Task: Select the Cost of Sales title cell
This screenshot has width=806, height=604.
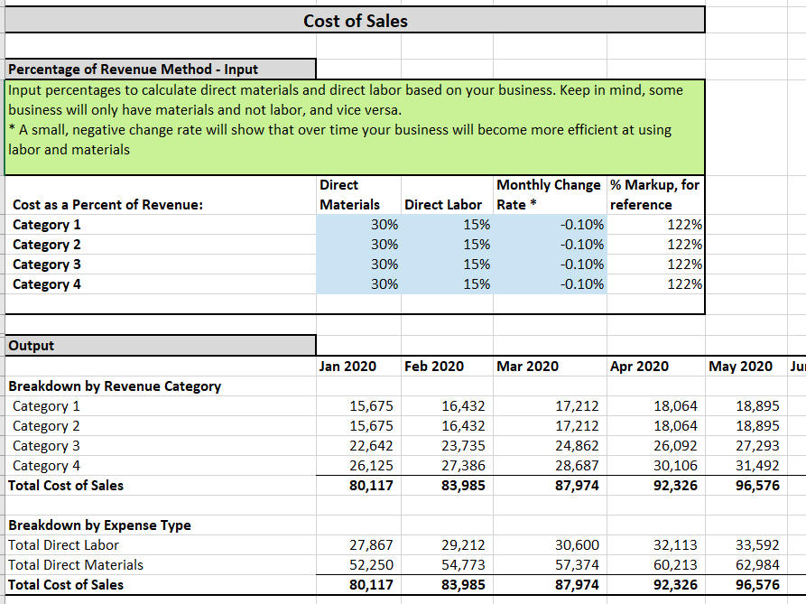Action: point(355,19)
